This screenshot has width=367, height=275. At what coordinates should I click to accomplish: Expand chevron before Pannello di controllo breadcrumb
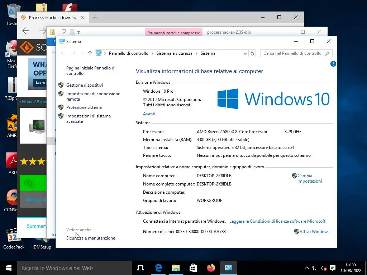105,53
